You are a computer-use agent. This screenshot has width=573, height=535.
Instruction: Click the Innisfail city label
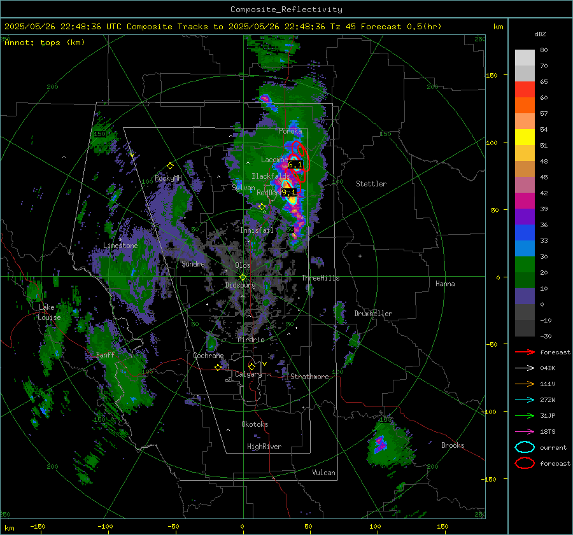pos(257,230)
